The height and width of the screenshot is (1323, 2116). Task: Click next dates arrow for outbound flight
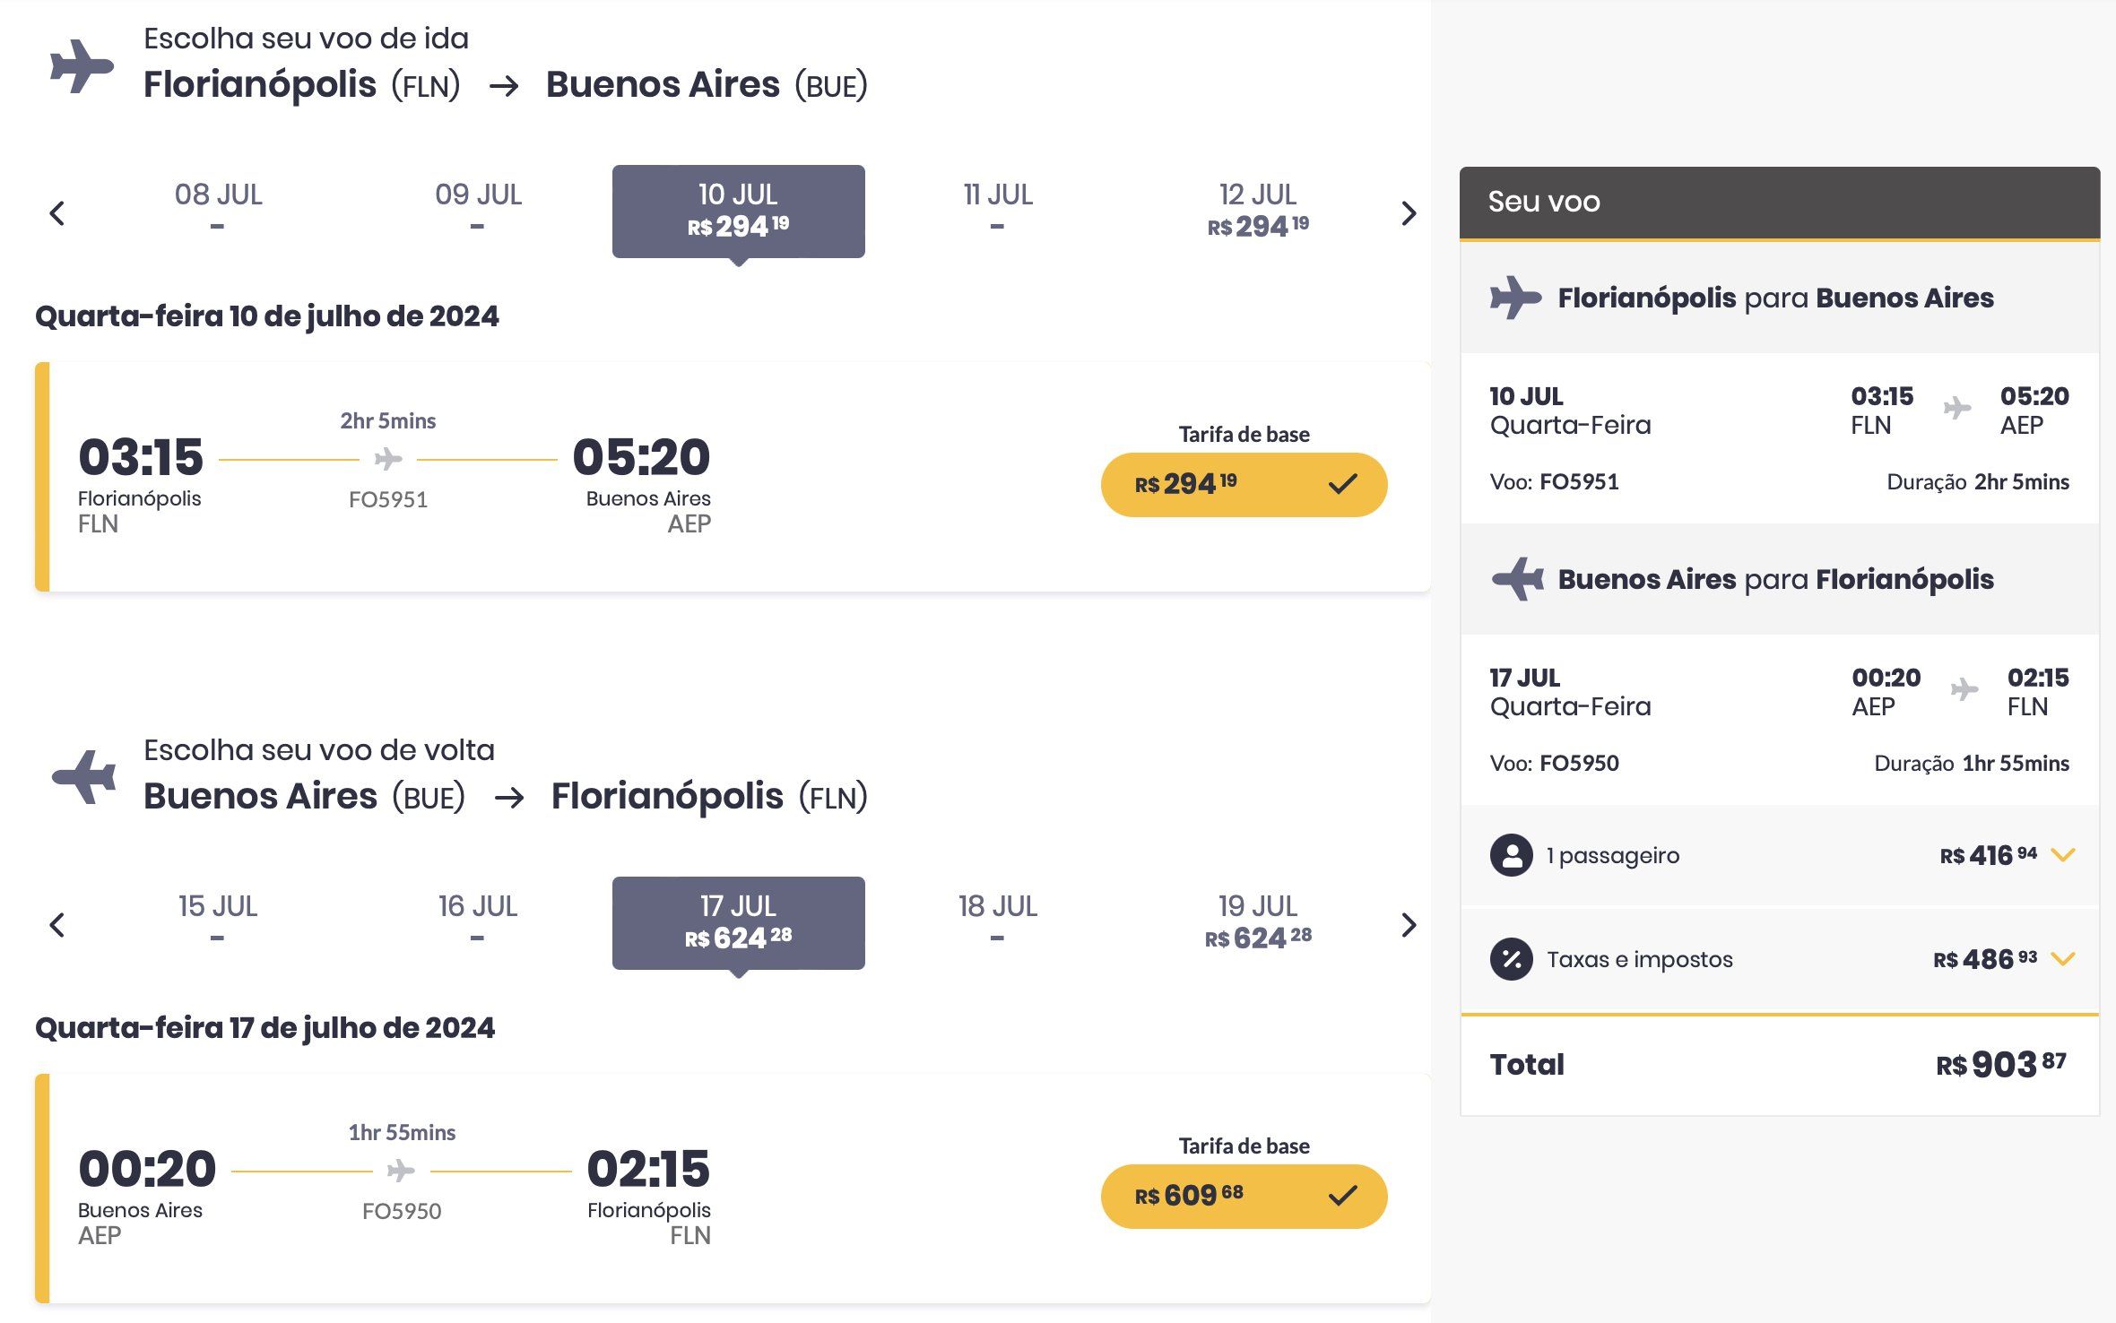(x=1409, y=213)
